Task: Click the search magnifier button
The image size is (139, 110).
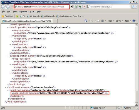Action: pos(133,7)
